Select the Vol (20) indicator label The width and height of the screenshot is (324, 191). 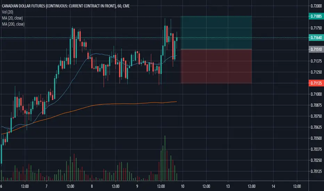(x=7, y=12)
